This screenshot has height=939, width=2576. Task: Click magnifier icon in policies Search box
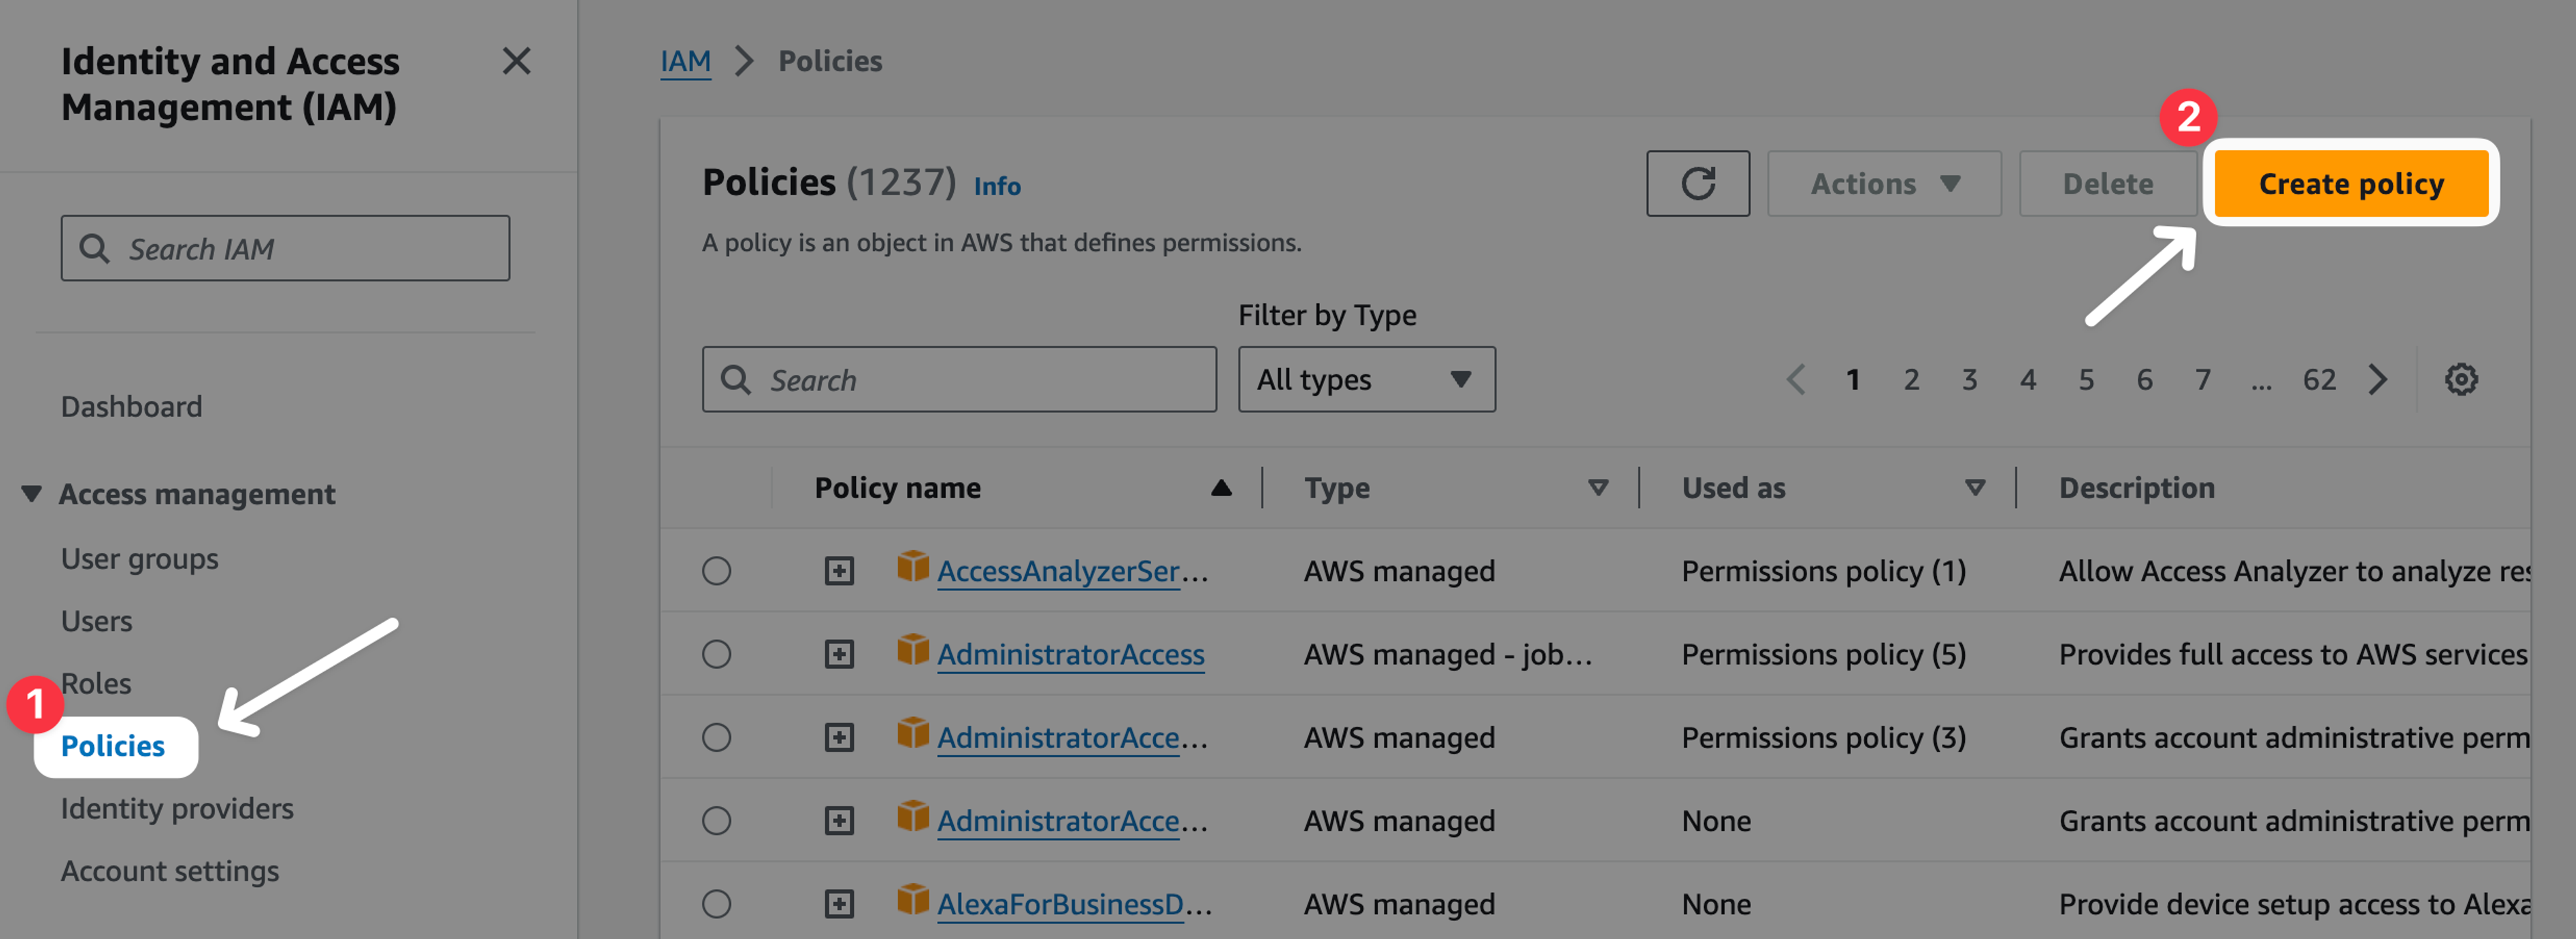pos(736,379)
